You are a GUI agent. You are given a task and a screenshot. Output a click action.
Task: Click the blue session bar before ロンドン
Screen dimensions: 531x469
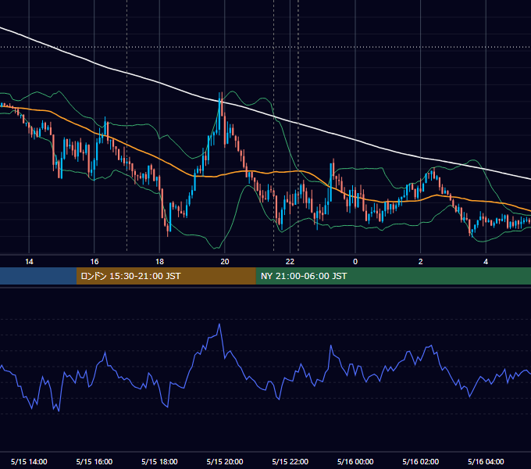click(x=38, y=276)
